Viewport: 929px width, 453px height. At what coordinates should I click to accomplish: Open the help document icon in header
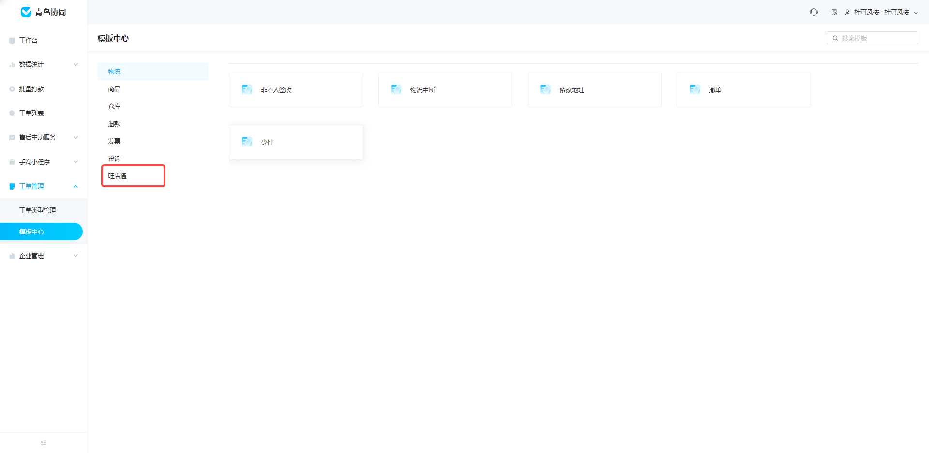tap(834, 12)
